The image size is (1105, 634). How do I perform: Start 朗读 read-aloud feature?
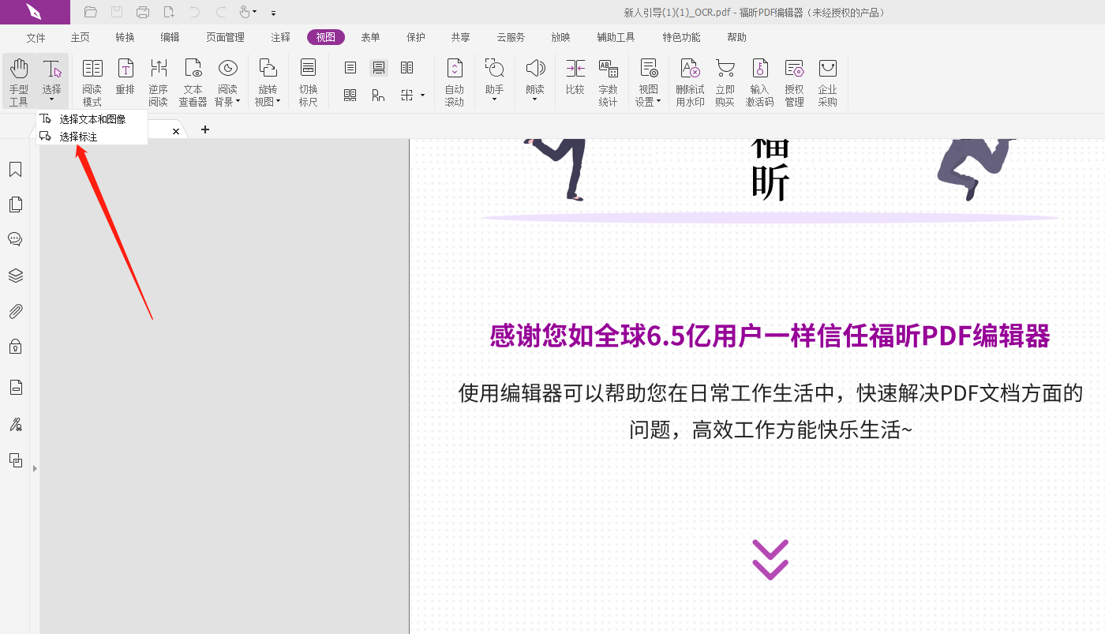(x=535, y=79)
